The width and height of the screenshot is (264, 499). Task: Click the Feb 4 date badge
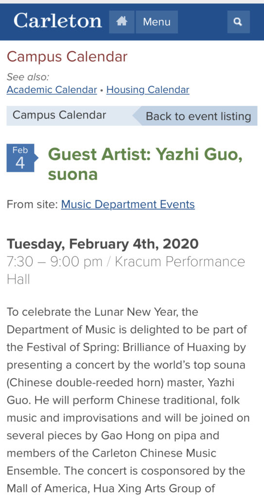tap(21, 158)
